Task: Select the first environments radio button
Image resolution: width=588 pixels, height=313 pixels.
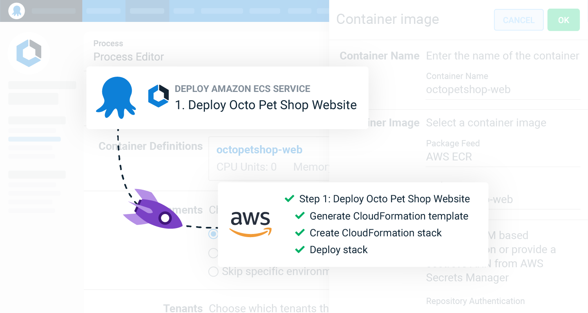Action: pyautogui.click(x=213, y=234)
